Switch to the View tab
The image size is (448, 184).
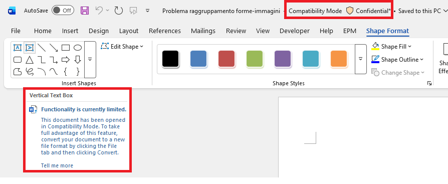263,31
